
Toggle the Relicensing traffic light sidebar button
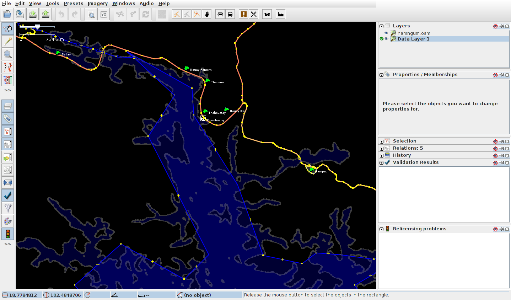point(8,234)
